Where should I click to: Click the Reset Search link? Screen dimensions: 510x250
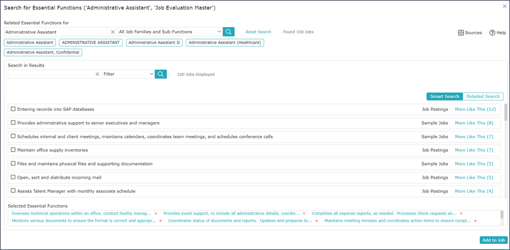pos(258,32)
